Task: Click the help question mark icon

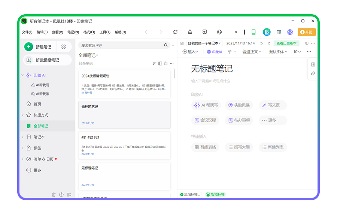Action: click(61, 195)
